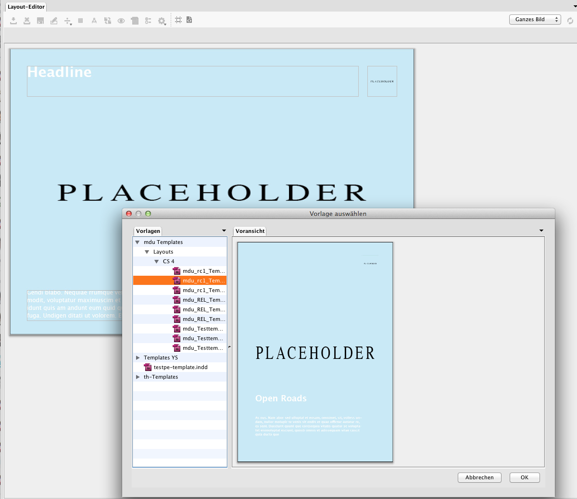
Task: Refresh view with the circular arrow icon
Action: [570, 20]
